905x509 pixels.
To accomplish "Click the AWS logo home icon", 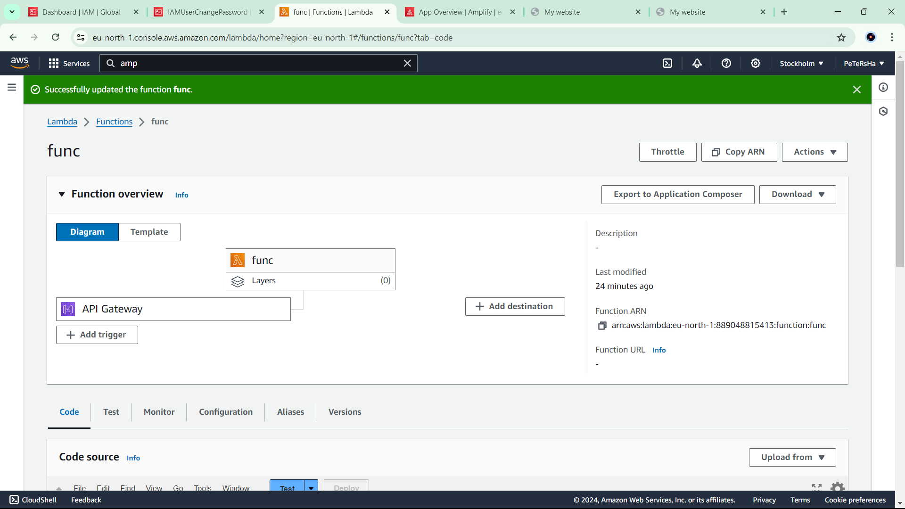I will 20,63.
